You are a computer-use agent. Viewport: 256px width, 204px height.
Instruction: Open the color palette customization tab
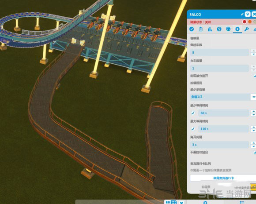tap(228, 29)
